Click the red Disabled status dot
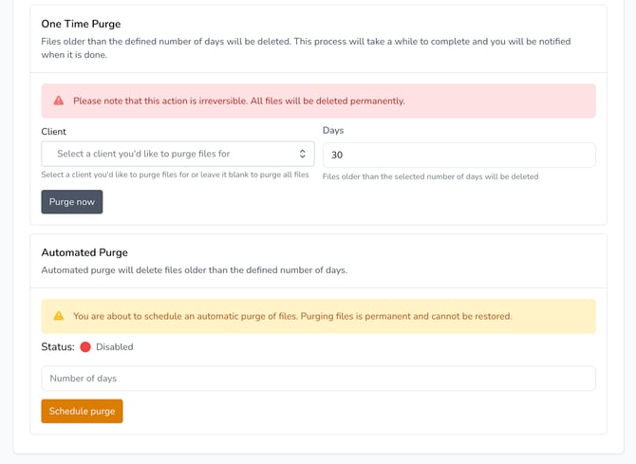Screen dimensions: 636x464 tap(85, 347)
